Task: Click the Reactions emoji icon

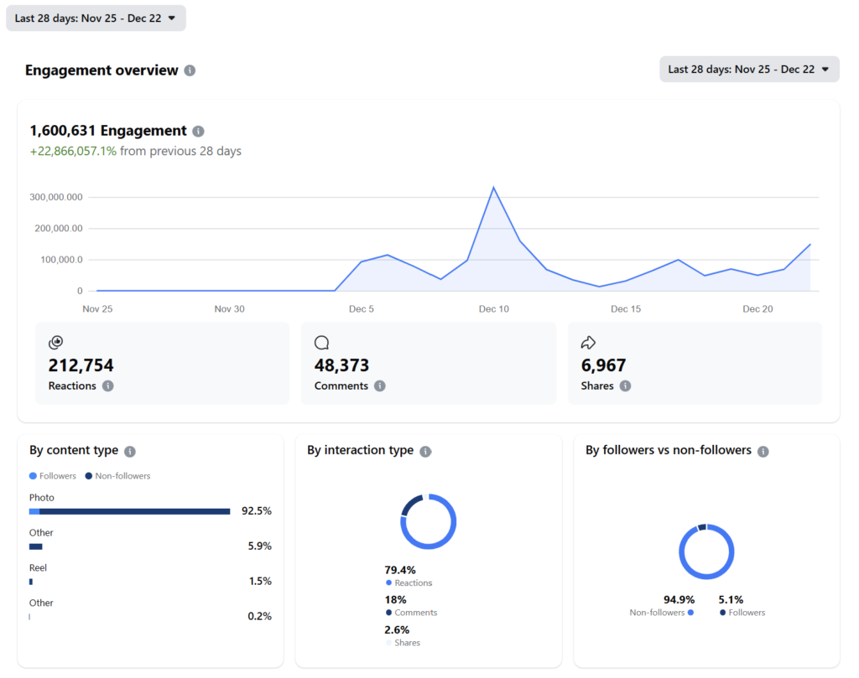Action: point(56,342)
